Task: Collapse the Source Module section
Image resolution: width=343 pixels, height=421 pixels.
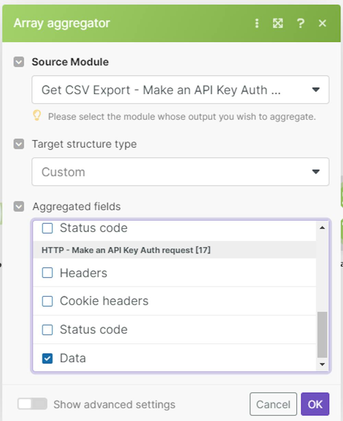Action: (x=19, y=62)
